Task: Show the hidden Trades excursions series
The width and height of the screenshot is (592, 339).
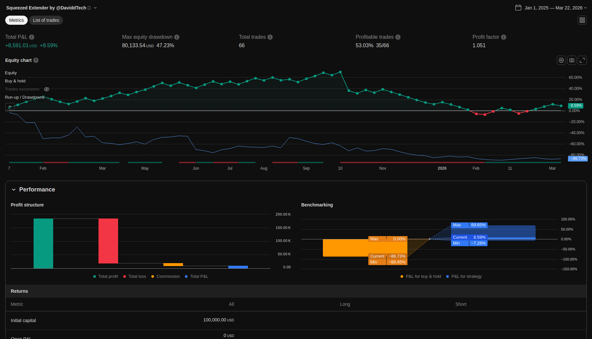Action: (x=47, y=89)
